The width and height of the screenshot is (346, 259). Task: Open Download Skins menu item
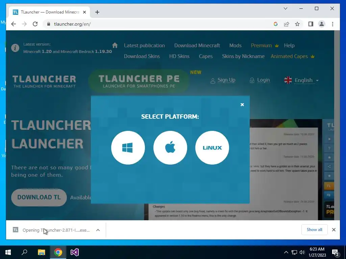(142, 56)
